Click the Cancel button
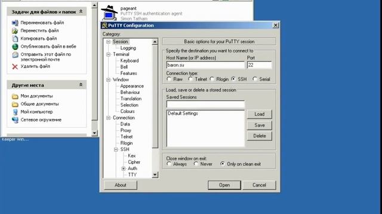This screenshot has height=214, width=382. [259, 185]
